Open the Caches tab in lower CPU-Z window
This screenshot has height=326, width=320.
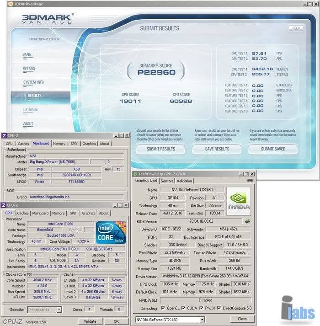[23, 213]
